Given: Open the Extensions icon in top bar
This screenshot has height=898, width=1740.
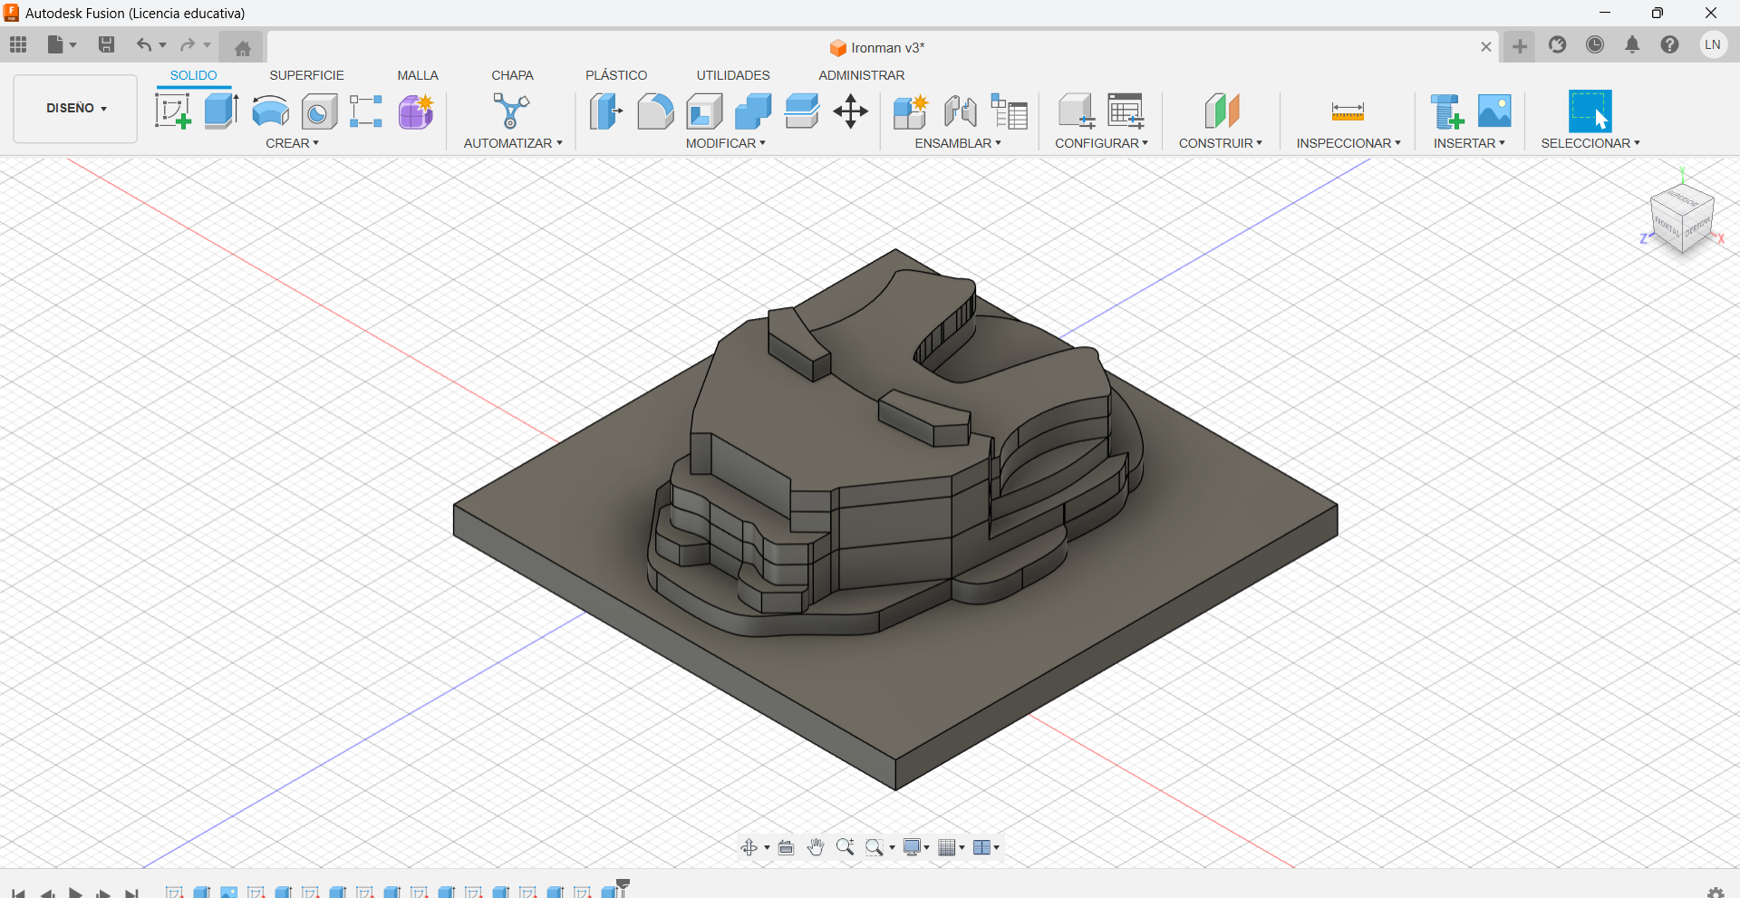Looking at the screenshot, I should pos(1557,44).
